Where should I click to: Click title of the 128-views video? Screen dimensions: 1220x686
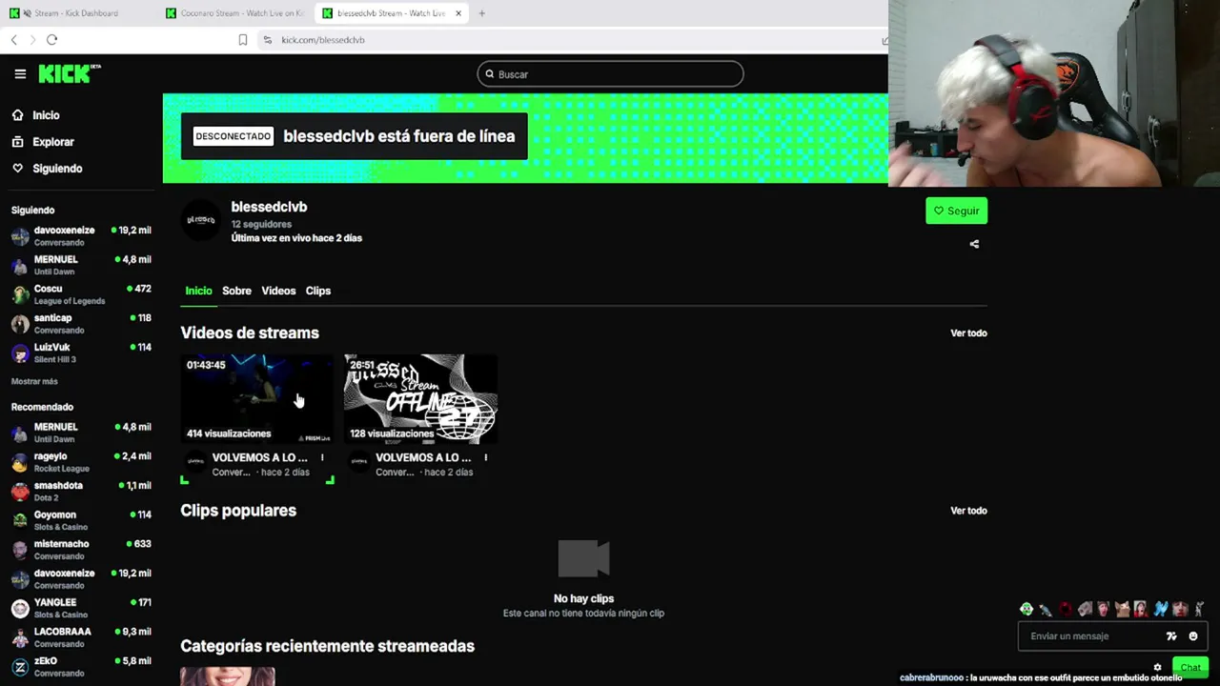coord(423,458)
